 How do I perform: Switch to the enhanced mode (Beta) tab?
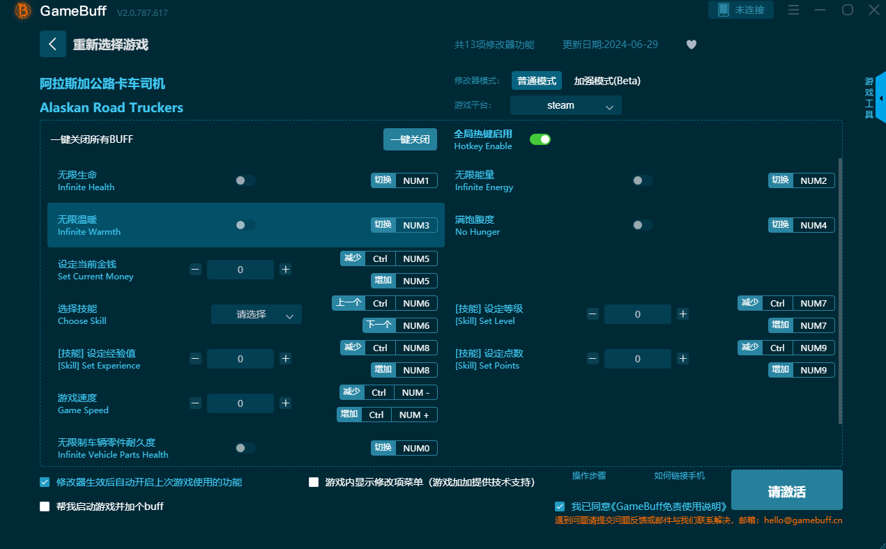(x=606, y=81)
